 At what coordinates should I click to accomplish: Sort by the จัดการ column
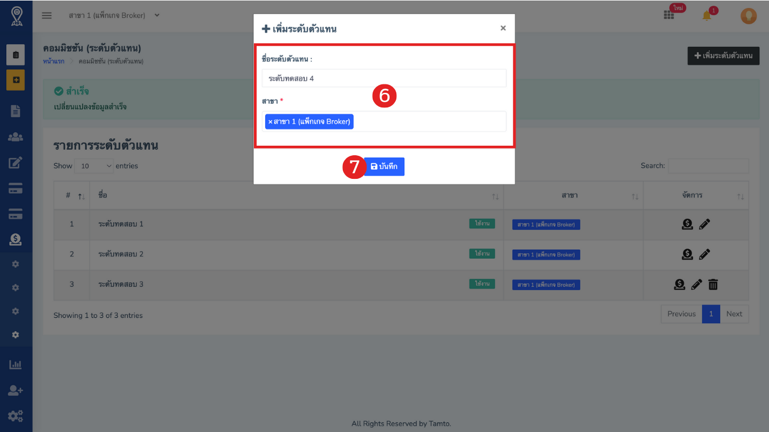pyautogui.click(x=696, y=195)
